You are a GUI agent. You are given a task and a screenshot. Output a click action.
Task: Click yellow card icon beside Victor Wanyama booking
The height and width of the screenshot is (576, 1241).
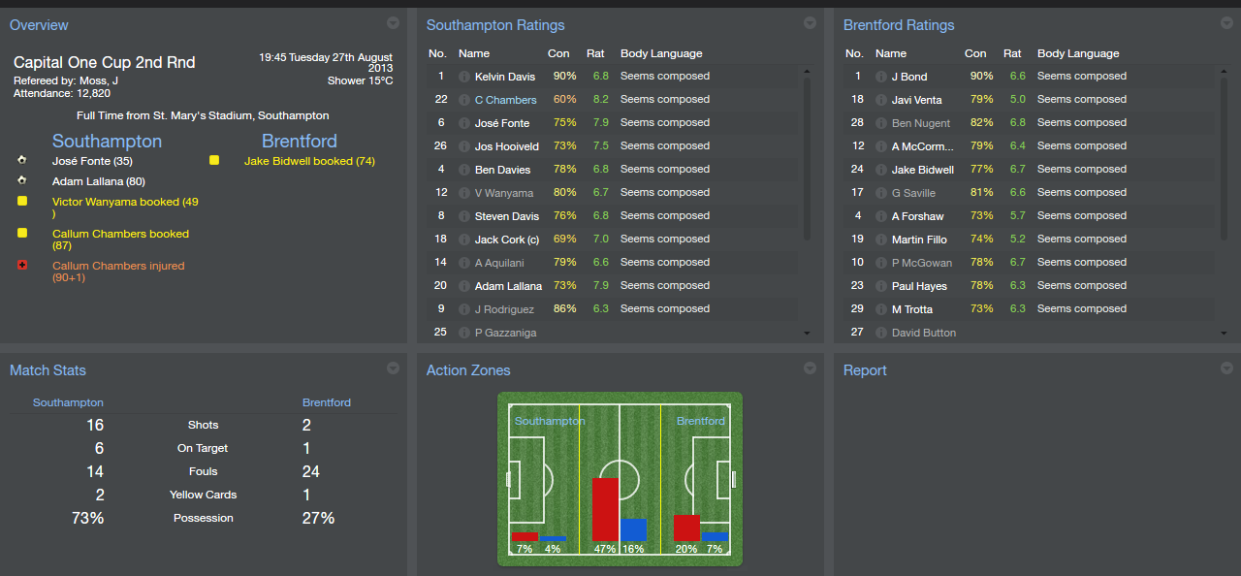[22, 202]
